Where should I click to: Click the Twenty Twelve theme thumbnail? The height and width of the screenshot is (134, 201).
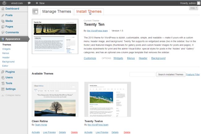click(108, 99)
